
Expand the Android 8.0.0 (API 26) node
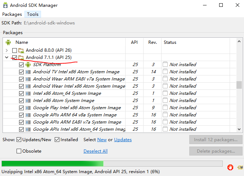(7, 50)
